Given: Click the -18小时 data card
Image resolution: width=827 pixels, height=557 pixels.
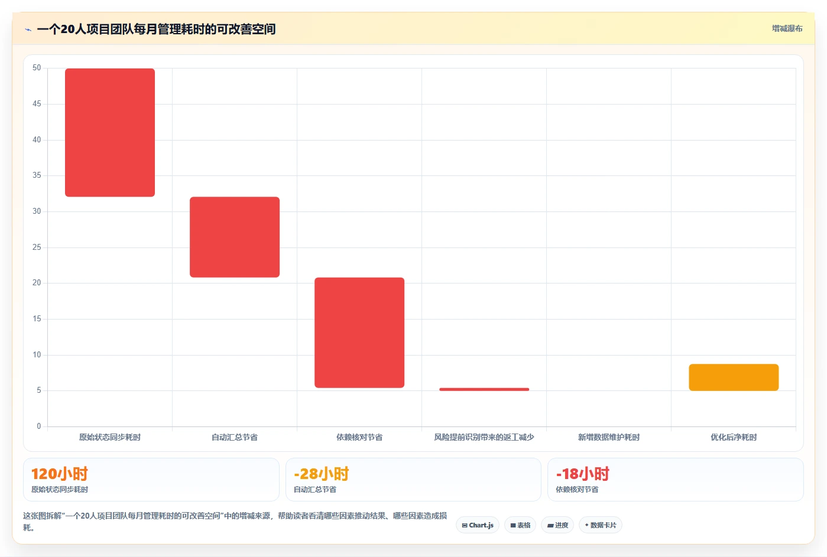Looking at the screenshot, I should pos(675,480).
